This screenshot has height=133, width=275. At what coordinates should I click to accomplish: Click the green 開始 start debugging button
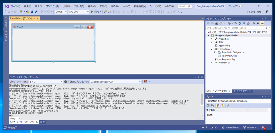[x=95, y=12]
